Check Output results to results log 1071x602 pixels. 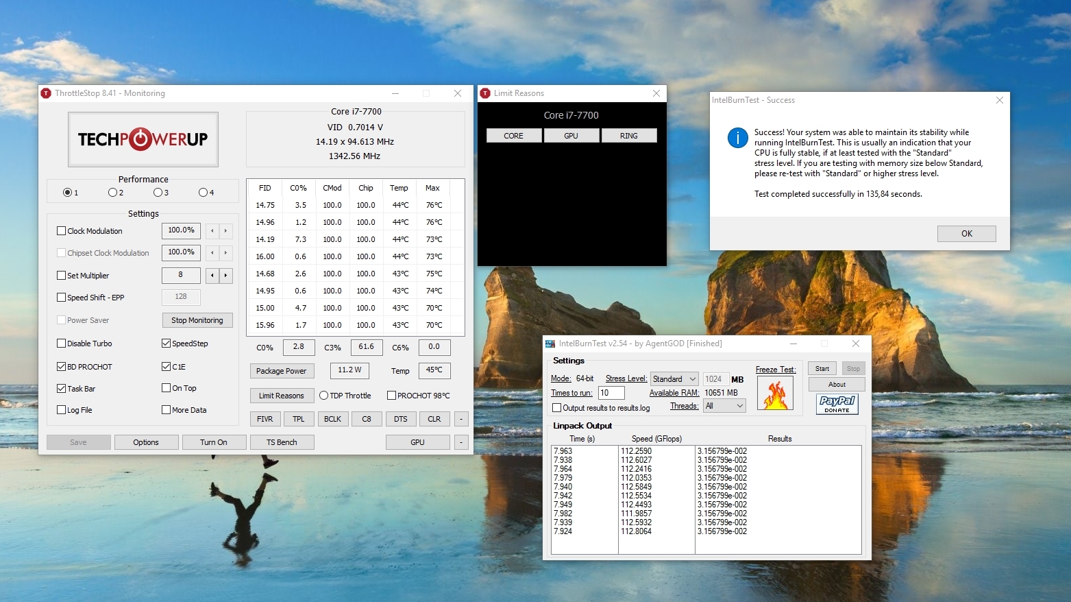(556, 408)
